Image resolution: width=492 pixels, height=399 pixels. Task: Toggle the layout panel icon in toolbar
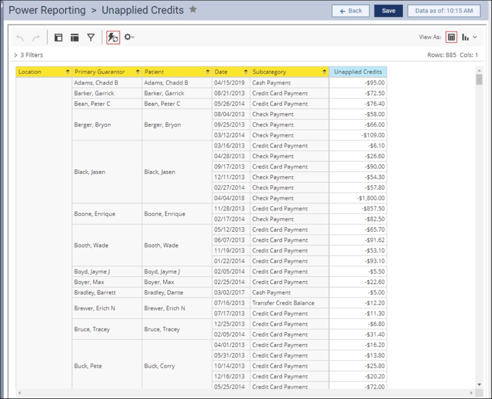(x=59, y=38)
